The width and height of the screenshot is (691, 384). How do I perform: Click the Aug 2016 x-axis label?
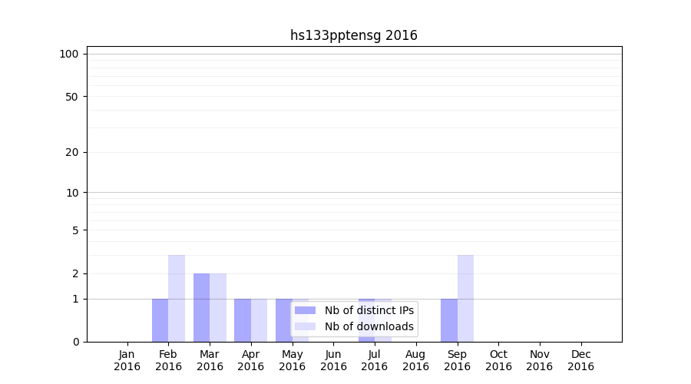click(x=415, y=360)
